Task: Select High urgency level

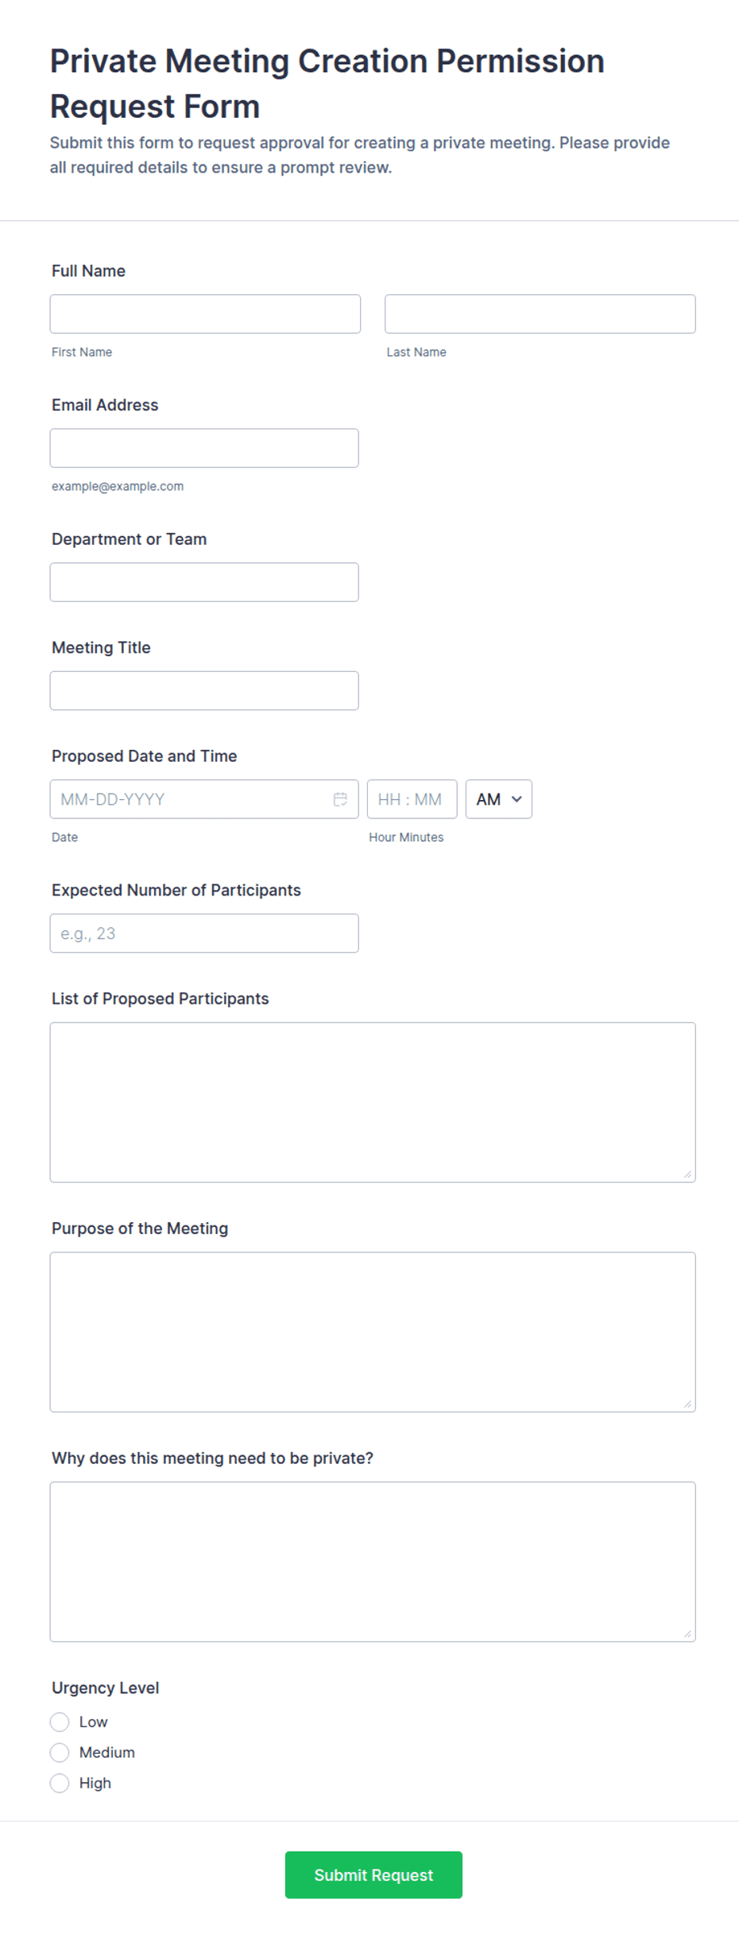Action: [x=60, y=1783]
